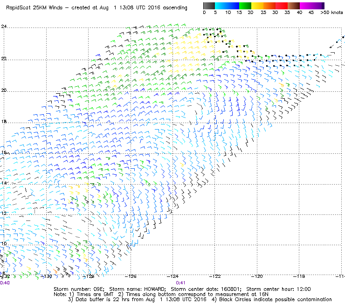Click the brown 35-40 knots legend segment
The height and width of the screenshot is (303, 345).
294,6
